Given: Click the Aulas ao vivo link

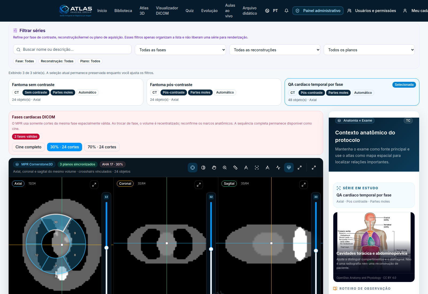Looking at the screenshot, I should pos(230,11).
